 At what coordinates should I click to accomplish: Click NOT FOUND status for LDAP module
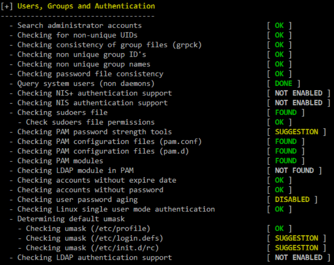pos(294,171)
